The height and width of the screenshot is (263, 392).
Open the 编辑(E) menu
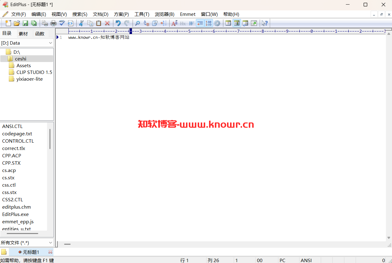(39, 14)
